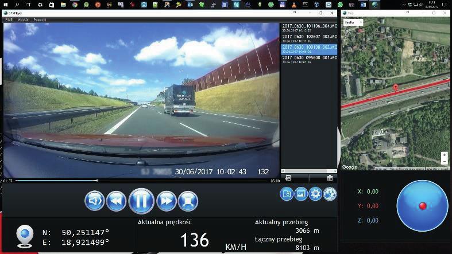This screenshot has width=452, height=254.
Task: Open the Satellite map type dropdown
Action: click(353, 22)
